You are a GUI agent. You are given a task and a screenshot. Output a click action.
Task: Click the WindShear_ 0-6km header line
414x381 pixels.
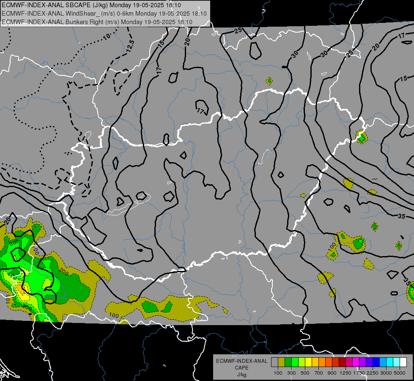click(104, 14)
